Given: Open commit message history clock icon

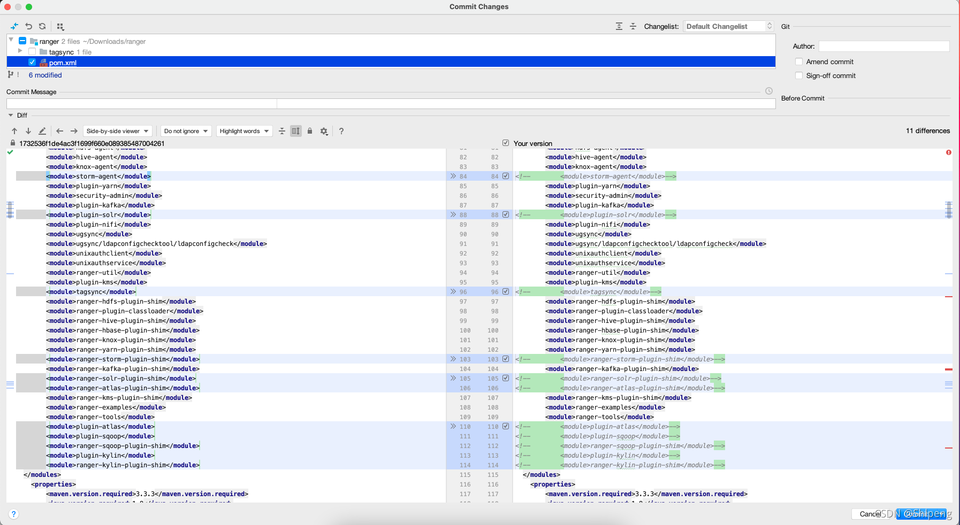Looking at the screenshot, I should point(769,91).
